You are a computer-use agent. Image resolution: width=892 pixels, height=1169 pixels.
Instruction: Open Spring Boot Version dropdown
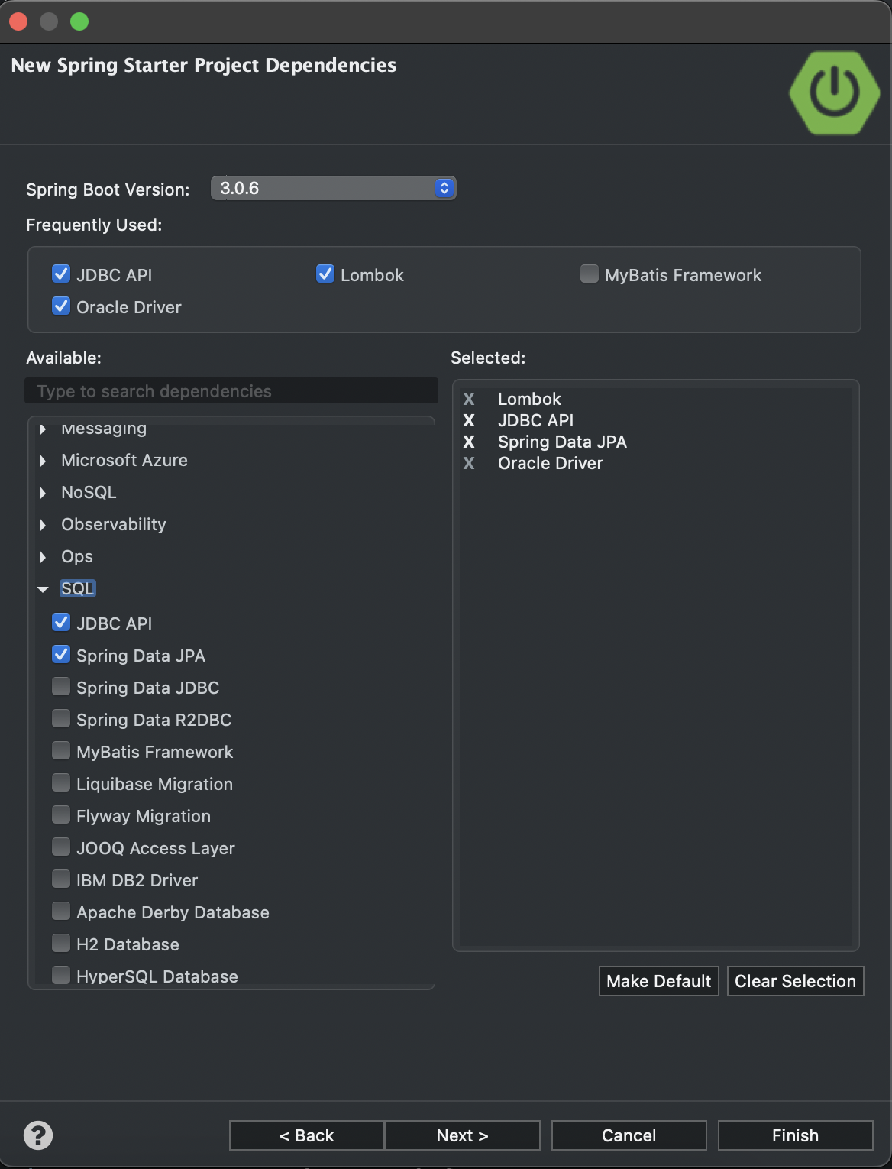(334, 188)
